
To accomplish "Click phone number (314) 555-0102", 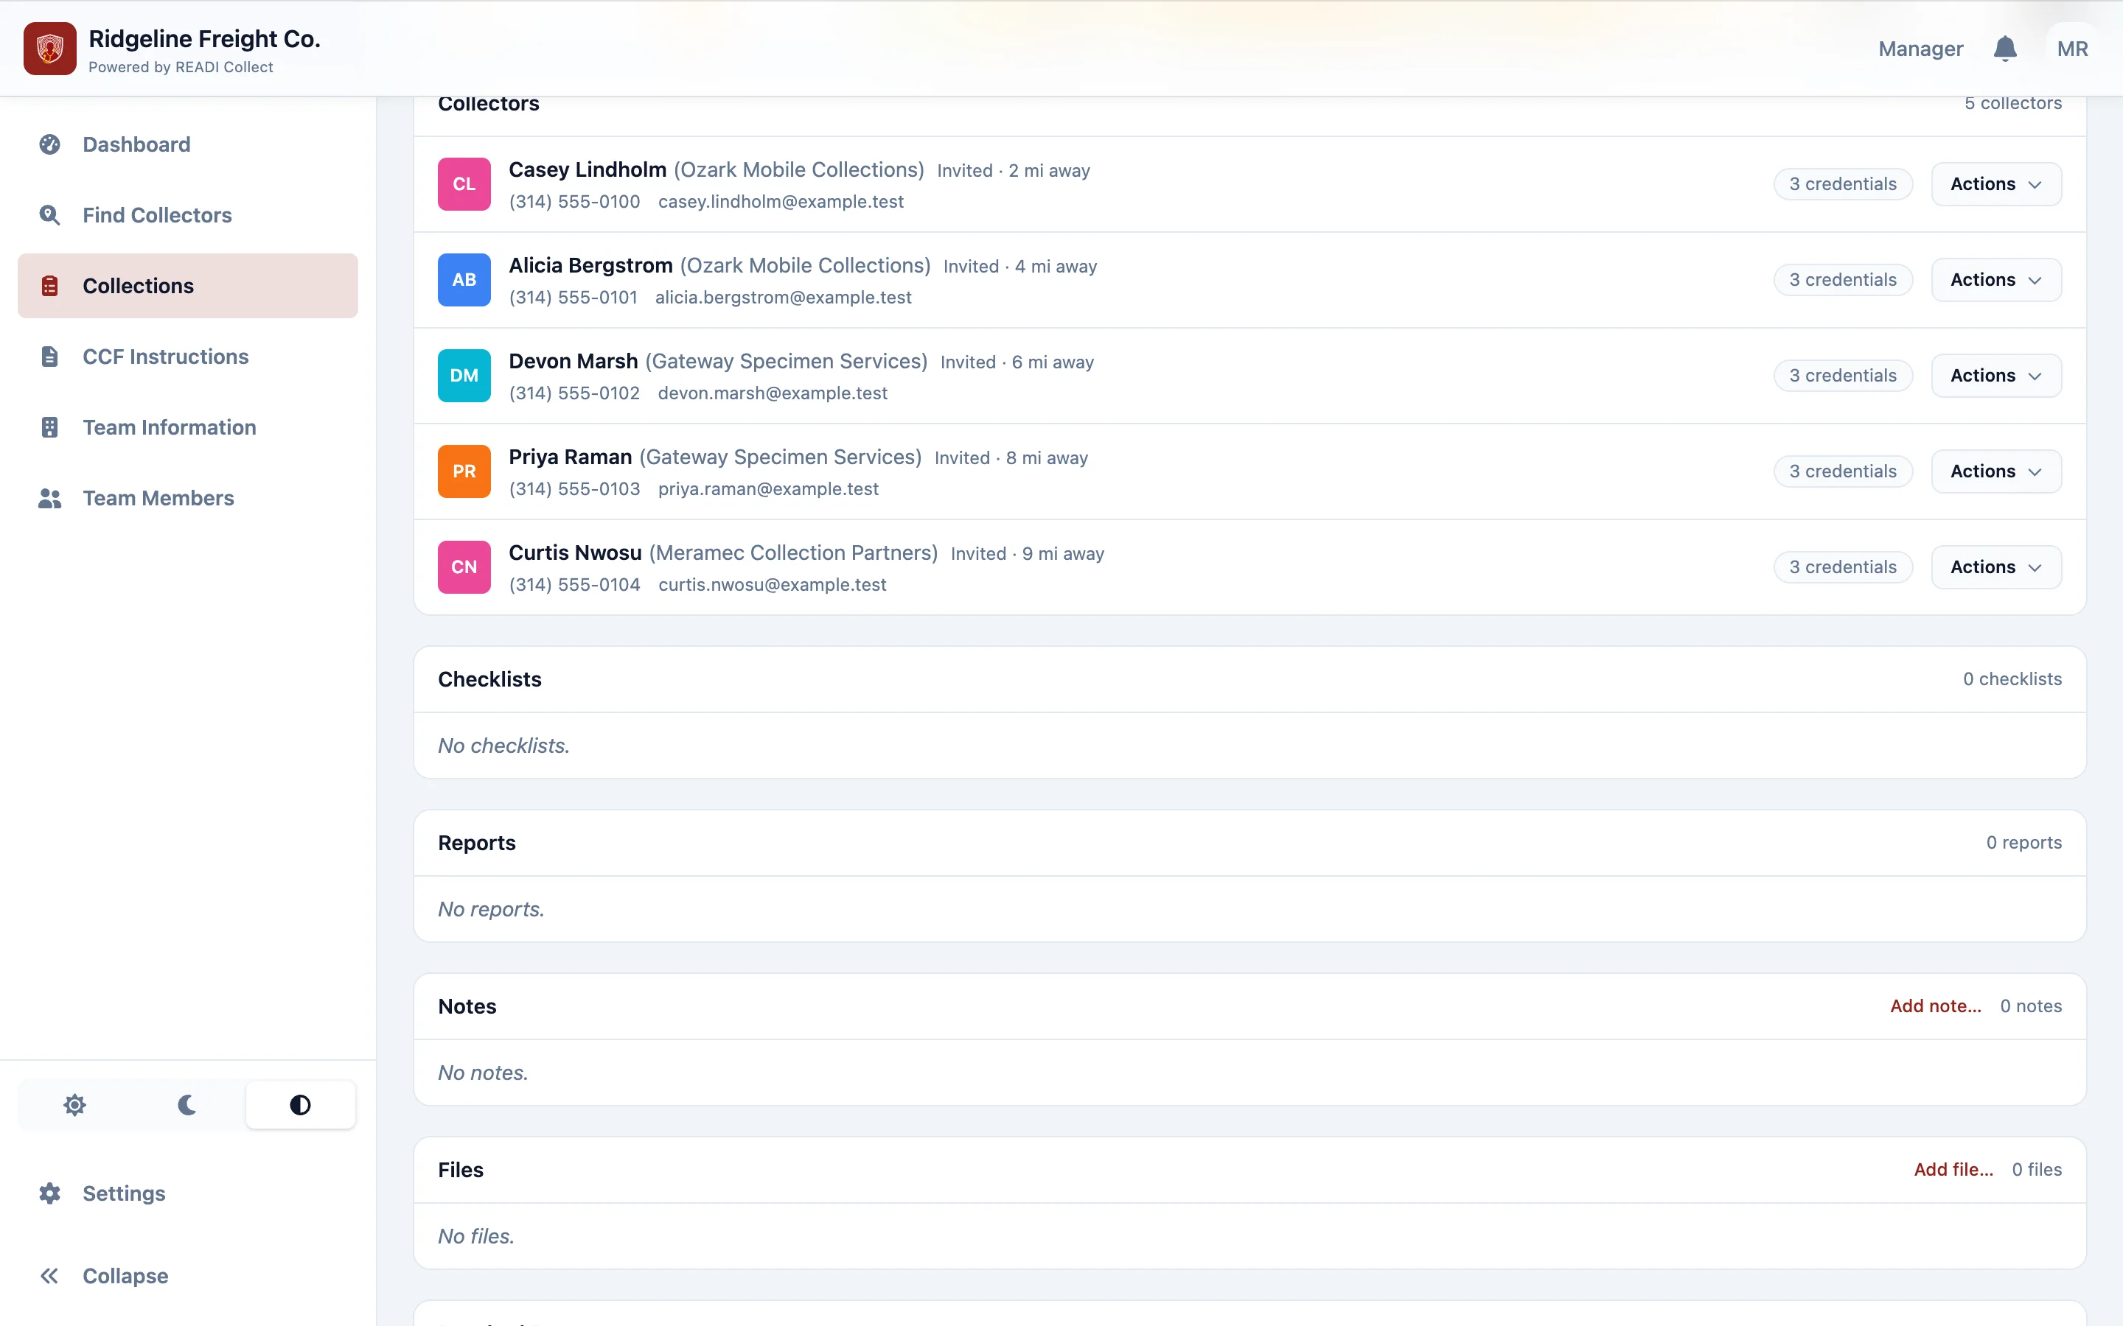I will (575, 393).
